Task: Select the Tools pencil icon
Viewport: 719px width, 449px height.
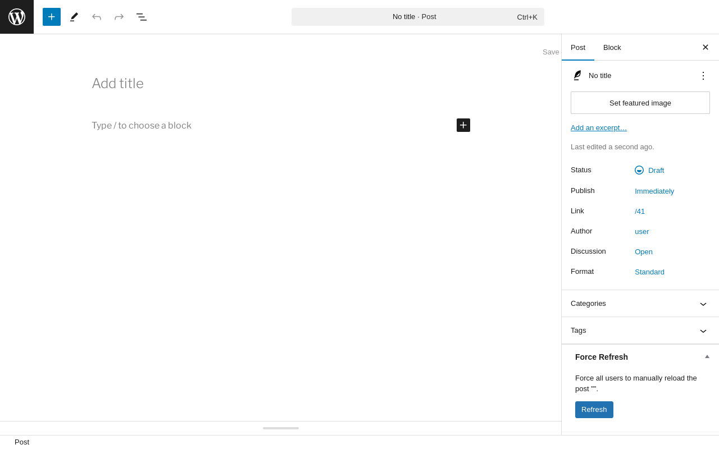Action: (x=74, y=17)
